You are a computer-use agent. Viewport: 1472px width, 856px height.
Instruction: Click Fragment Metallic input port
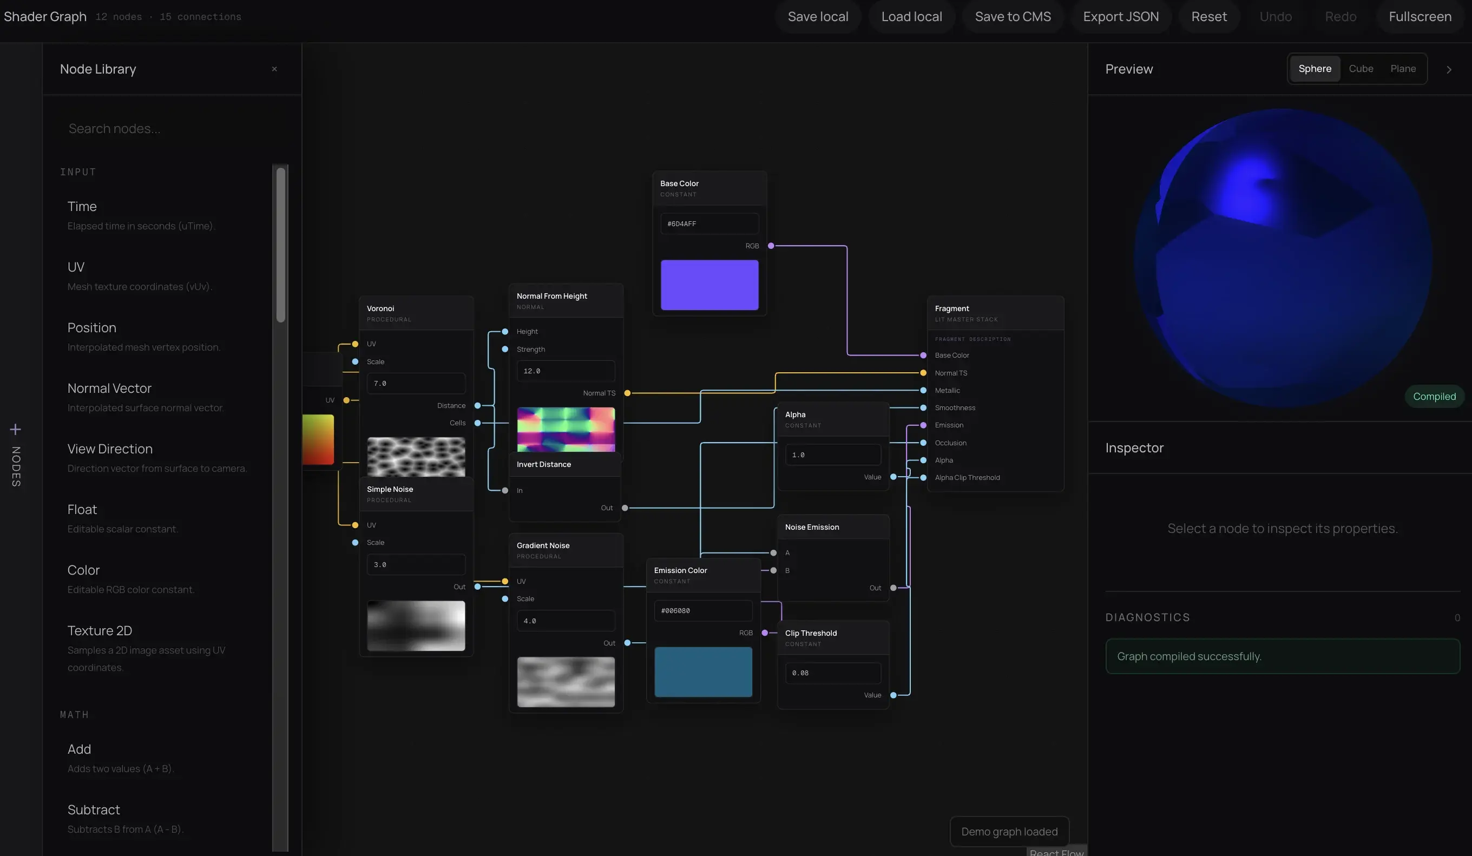point(923,391)
